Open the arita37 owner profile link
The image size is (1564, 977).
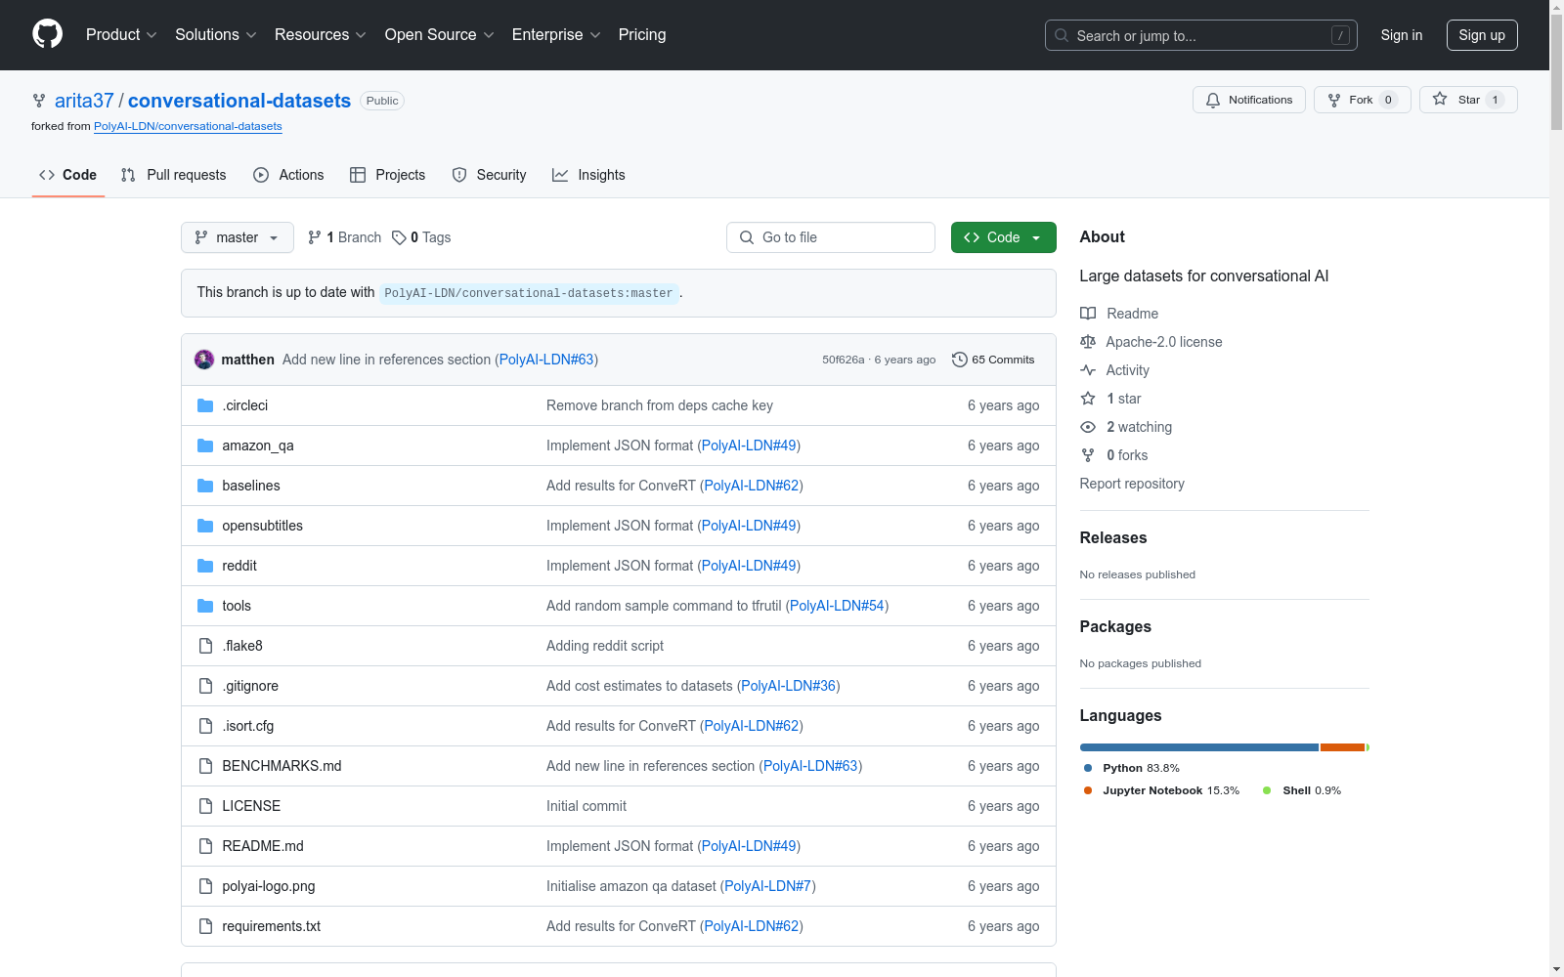click(84, 101)
